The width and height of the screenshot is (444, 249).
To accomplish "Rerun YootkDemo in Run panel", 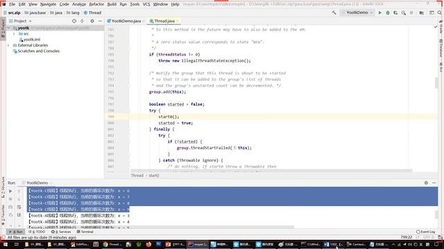I will [10, 191].
